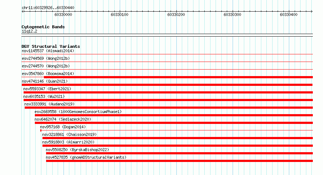Select the esv2744570 (Wong2012b) variant label
Image resolution: width=323 pixels, height=175 pixels.
coord(46,66)
